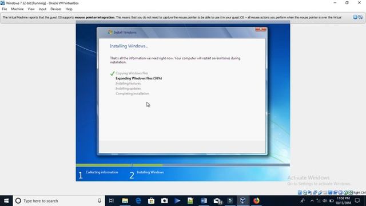
Task: Click the 'Type here to search' box
Action: pos(59,201)
